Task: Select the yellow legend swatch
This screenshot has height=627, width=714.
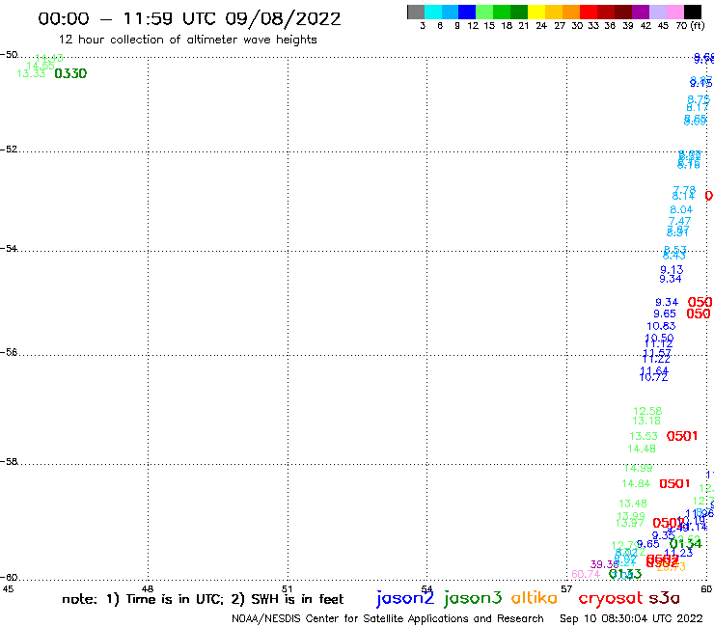Action: pyautogui.click(x=536, y=12)
